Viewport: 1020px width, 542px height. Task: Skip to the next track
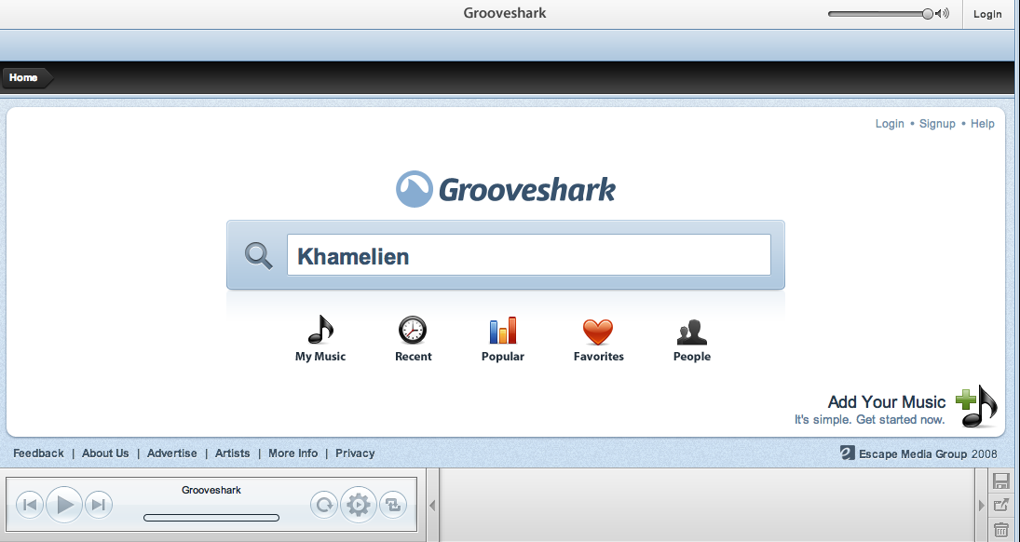pyautogui.click(x=98, y=504)
